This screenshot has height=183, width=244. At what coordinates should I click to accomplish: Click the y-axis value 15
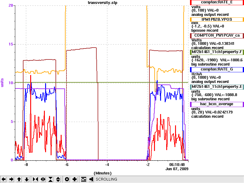[x=11, y=44]
